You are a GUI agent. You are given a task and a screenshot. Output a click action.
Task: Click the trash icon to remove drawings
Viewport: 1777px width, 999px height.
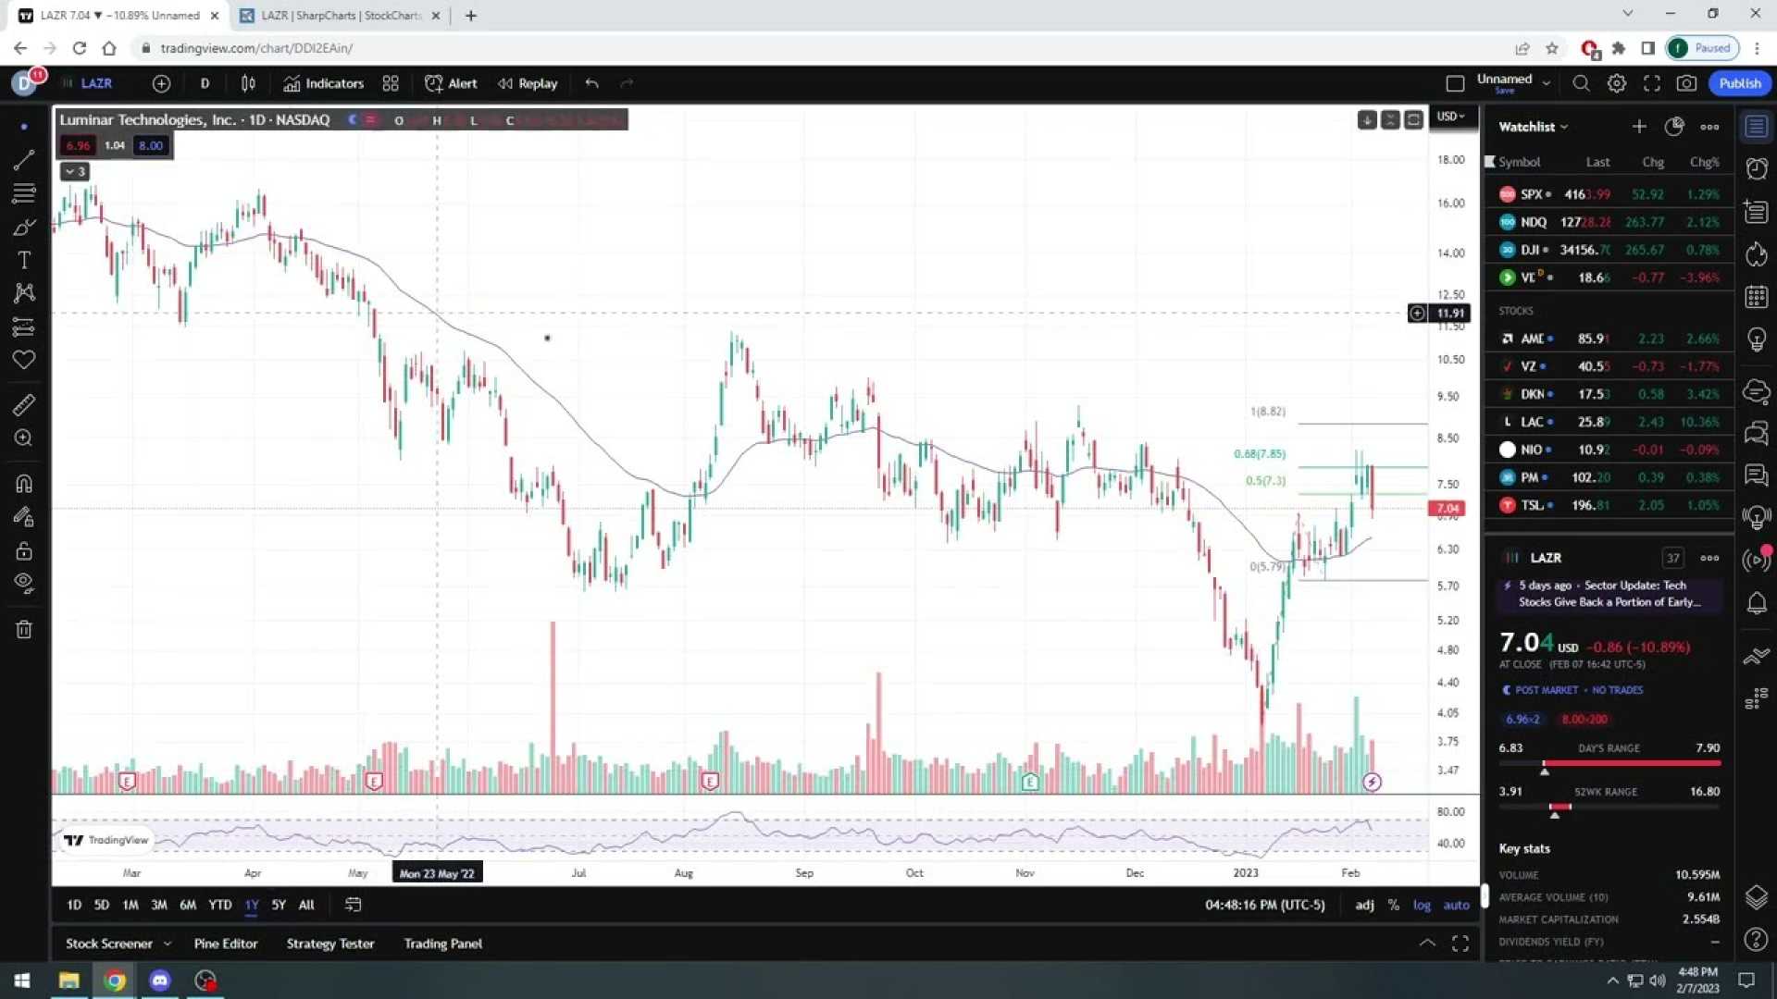coord(24,630)
